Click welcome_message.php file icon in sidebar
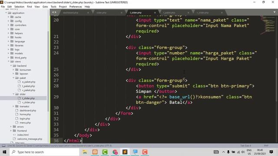278x156 pixels. click(14, 139)
